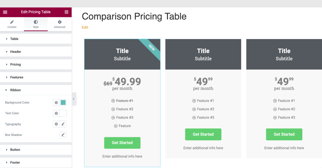Image resolution: width=322 pixels, height=168 pixels.
Task: Edit Typography with pencil icon
Action: [63, 124]
